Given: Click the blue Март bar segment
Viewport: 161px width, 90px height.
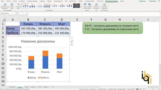Looking at the screenshot, I should pyautogui.click(x=60, y=63).
